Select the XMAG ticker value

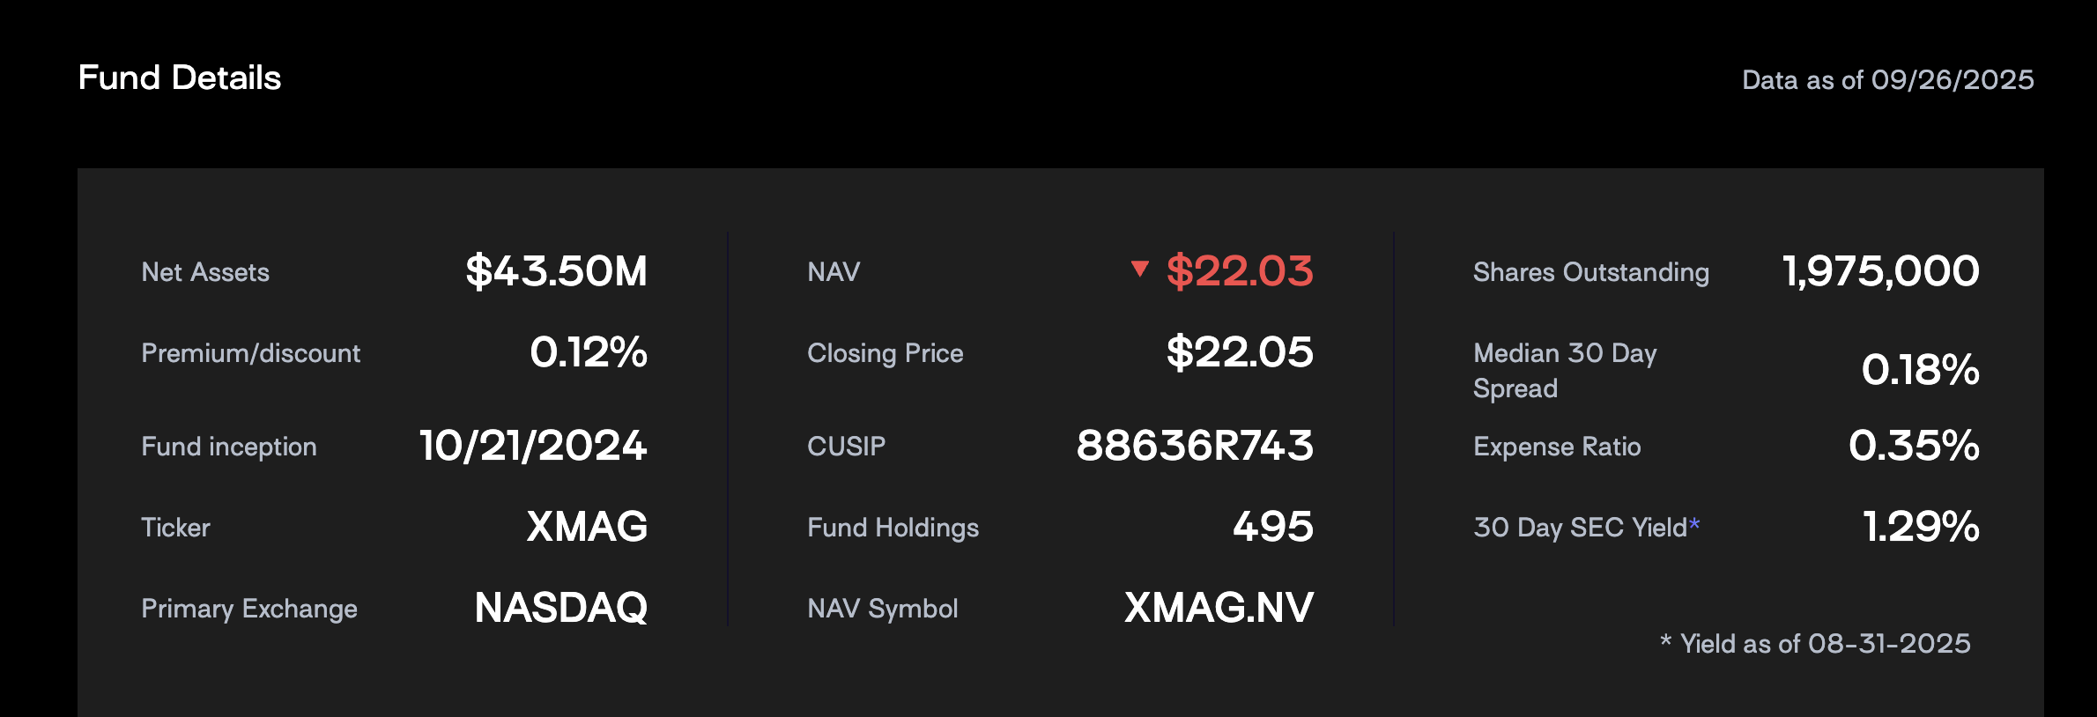click(x=587, y=527)
